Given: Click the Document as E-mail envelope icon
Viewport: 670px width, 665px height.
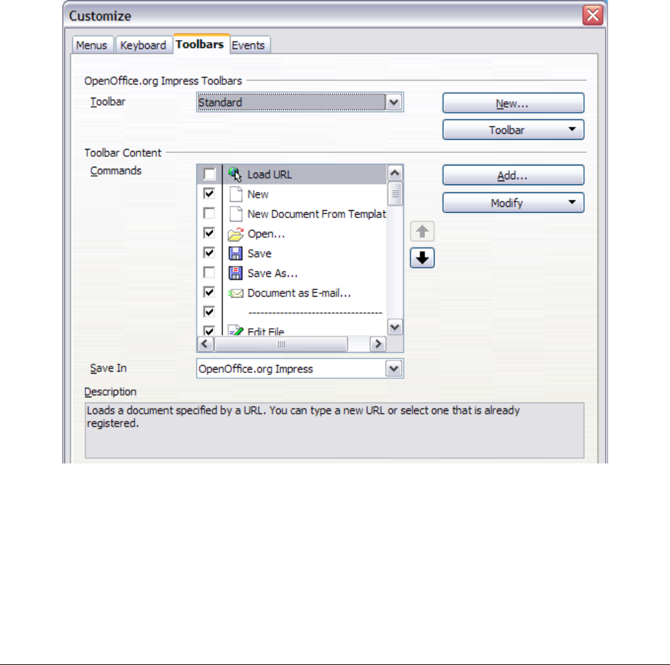Looking at the screenshot, I should point(236,293).
